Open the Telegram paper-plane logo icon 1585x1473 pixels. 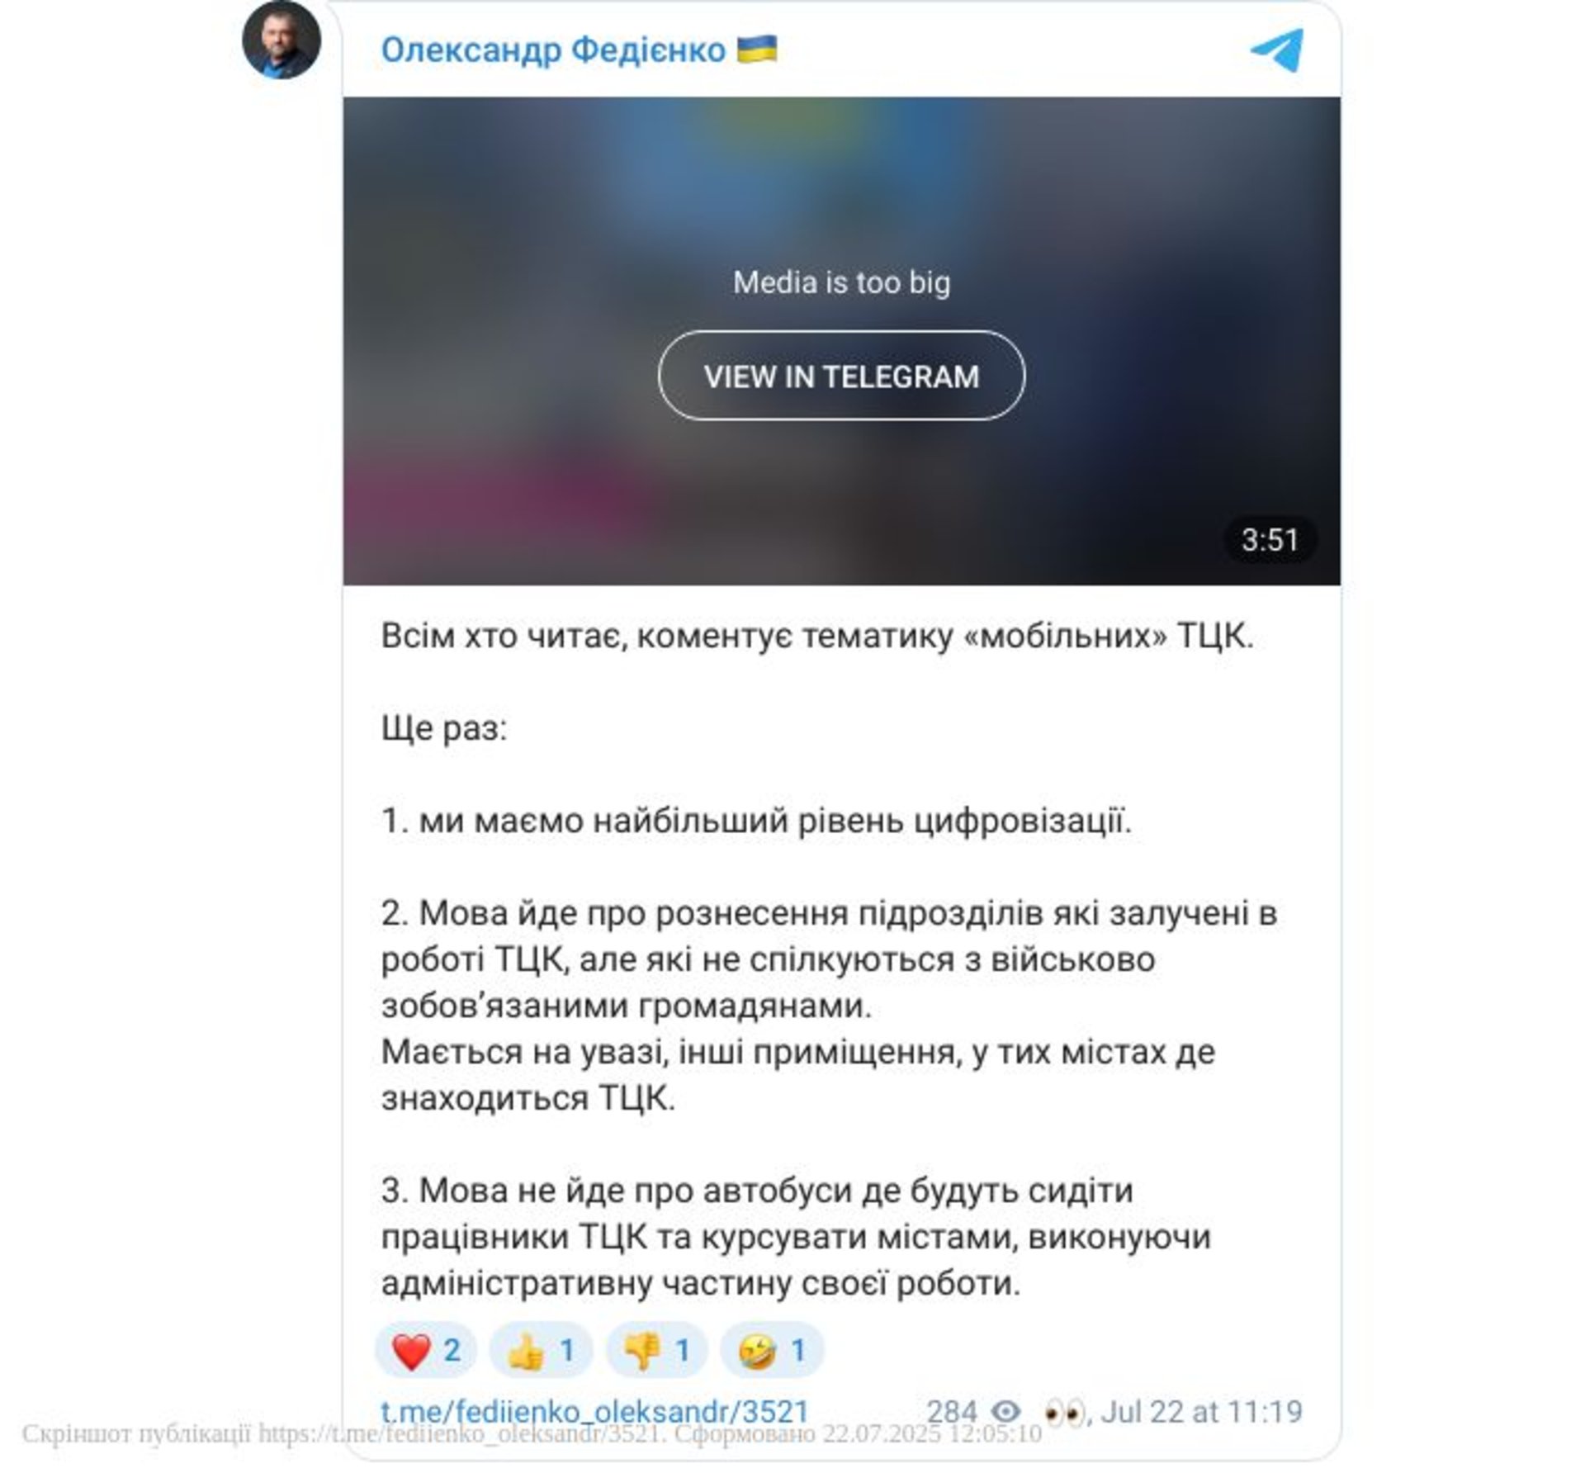click(1276, 50)
